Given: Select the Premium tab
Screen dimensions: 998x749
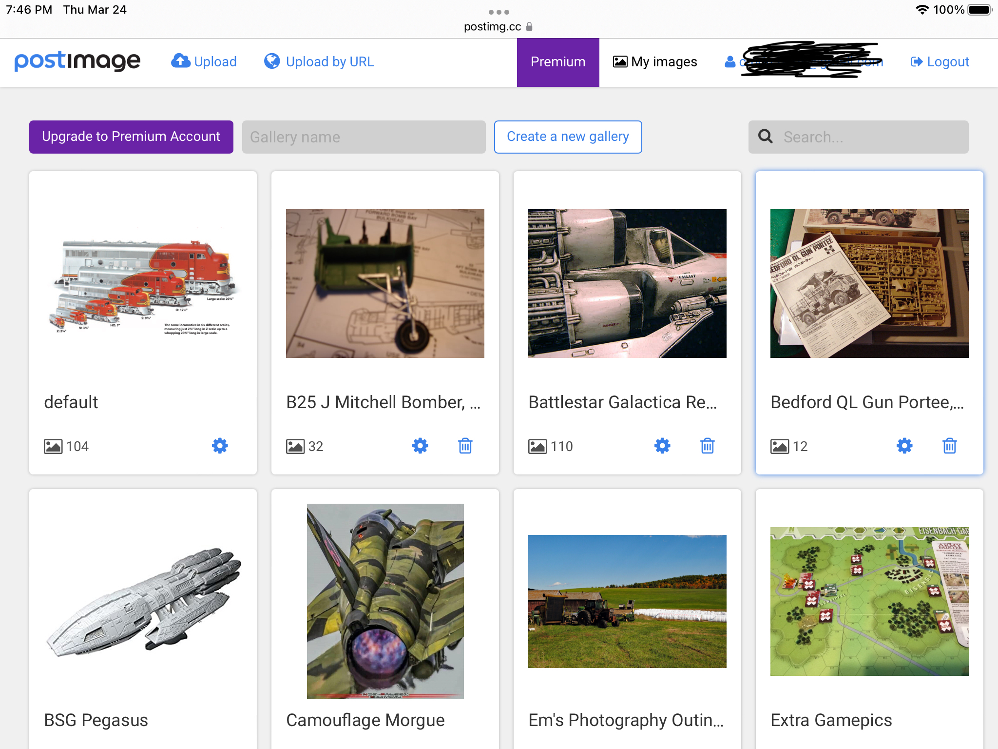Looking at the screenshot, I should coord(558,62).
